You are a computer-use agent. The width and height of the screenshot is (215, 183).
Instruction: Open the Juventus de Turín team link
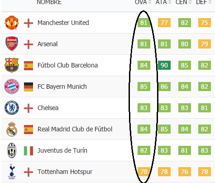[62, 150]
